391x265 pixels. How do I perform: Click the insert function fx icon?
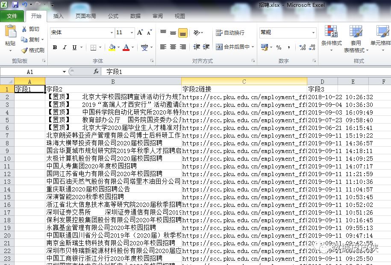click(96, 72)
